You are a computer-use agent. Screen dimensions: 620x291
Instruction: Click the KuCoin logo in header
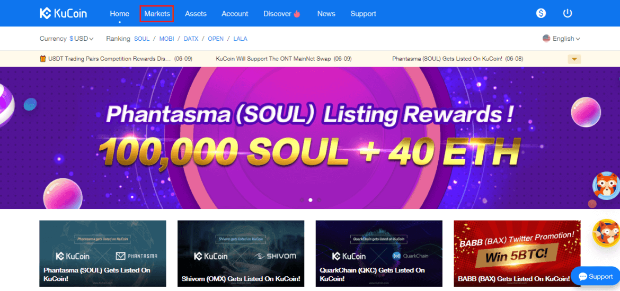(x=63, y=13)
